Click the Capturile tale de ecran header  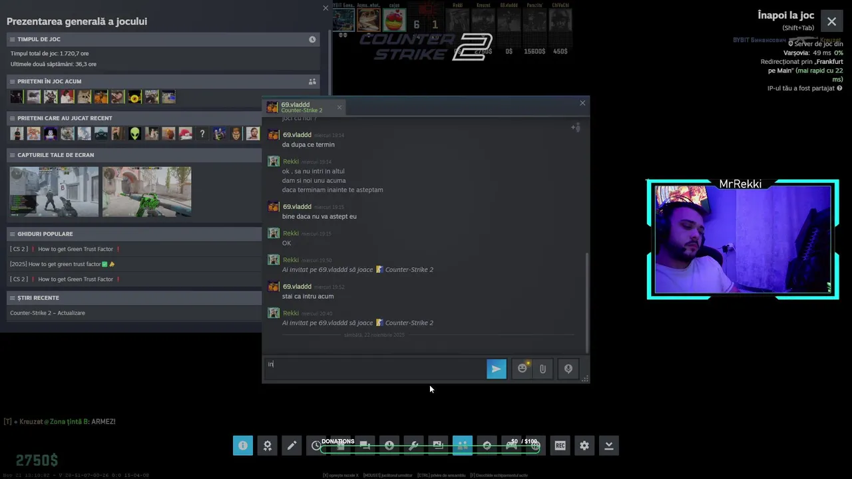tap(133, 155)
